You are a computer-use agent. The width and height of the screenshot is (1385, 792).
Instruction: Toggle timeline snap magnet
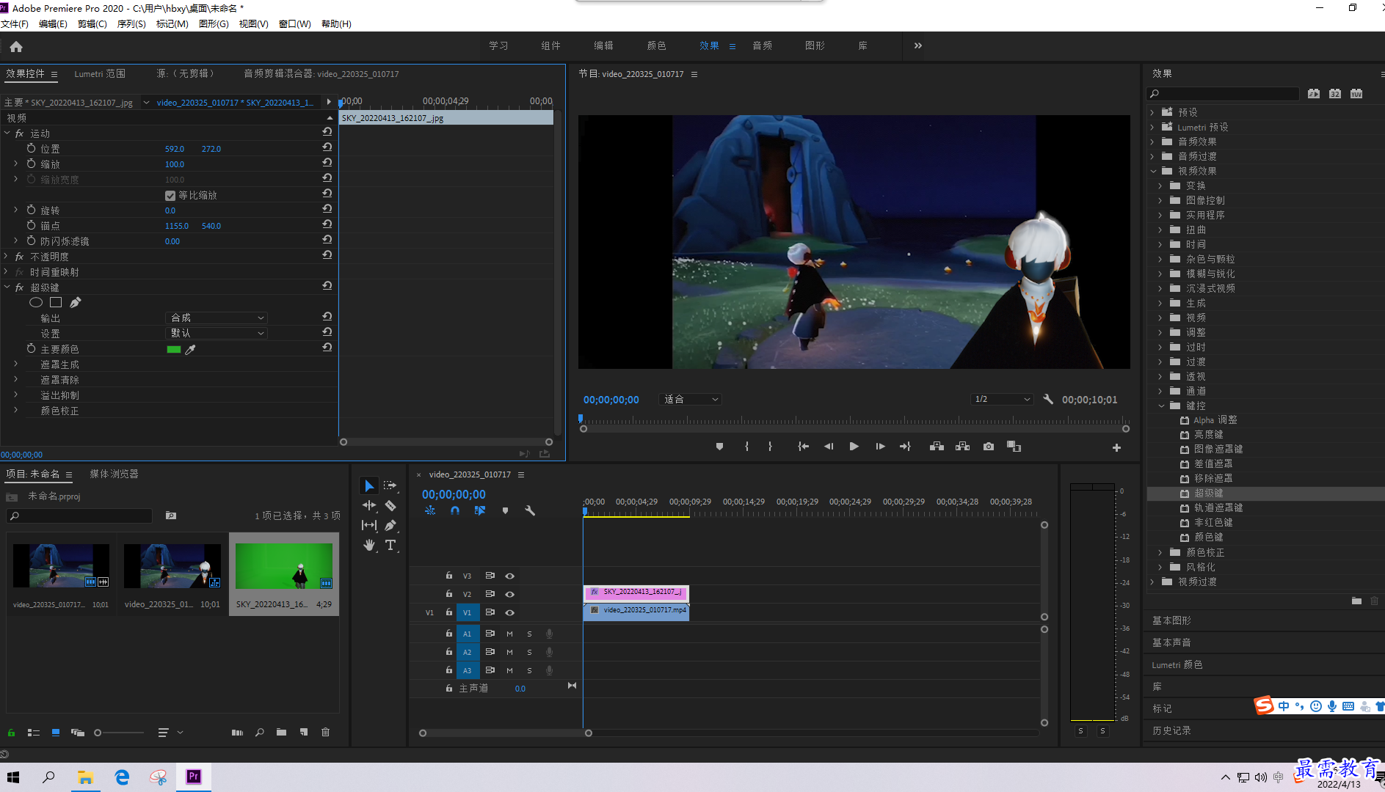(x=455, y=510)
